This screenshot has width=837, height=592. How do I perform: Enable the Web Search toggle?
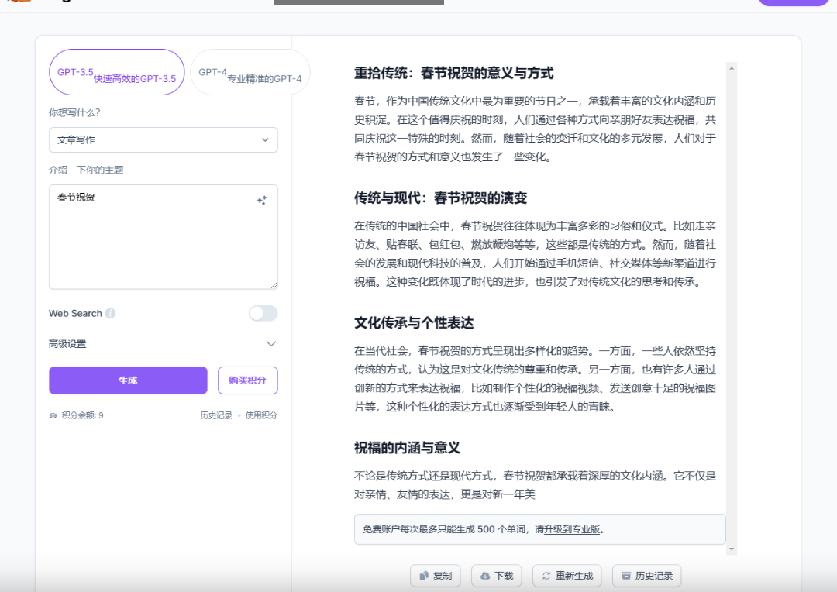263,313
